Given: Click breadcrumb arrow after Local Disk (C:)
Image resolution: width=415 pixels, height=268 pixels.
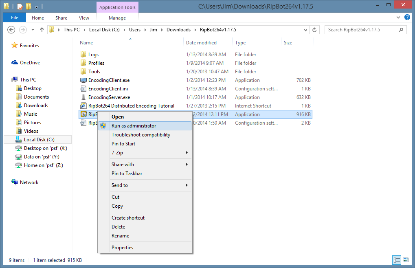Looking at the screenshot, I should pos(124,30).
